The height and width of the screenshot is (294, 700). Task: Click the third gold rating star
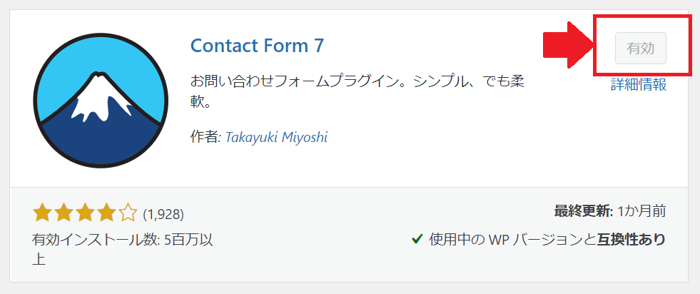[x=85, y=213]
